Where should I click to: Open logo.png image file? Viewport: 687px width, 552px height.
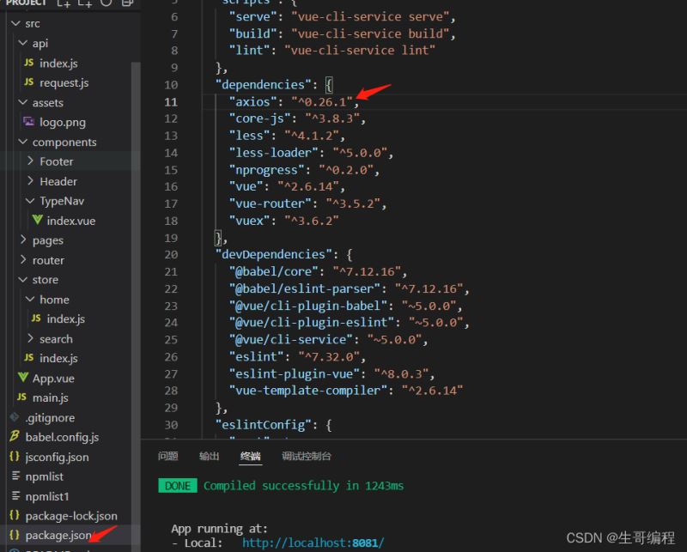[62, 122]
